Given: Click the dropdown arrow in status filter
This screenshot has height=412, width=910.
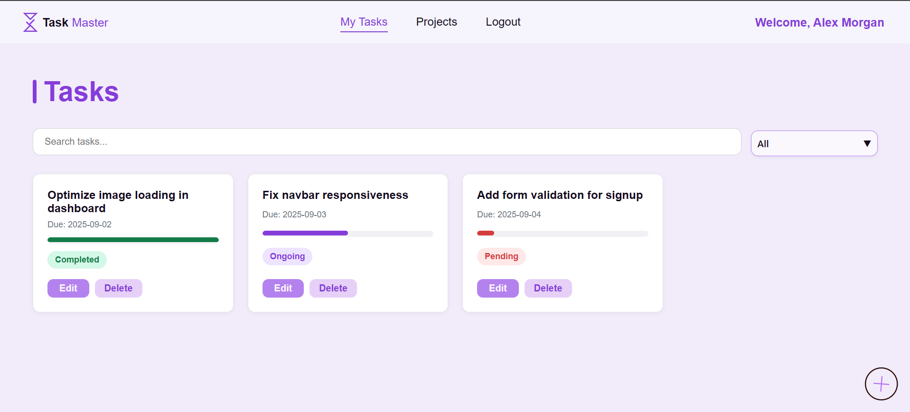Looking at the screenshot, I should [867, 143].
